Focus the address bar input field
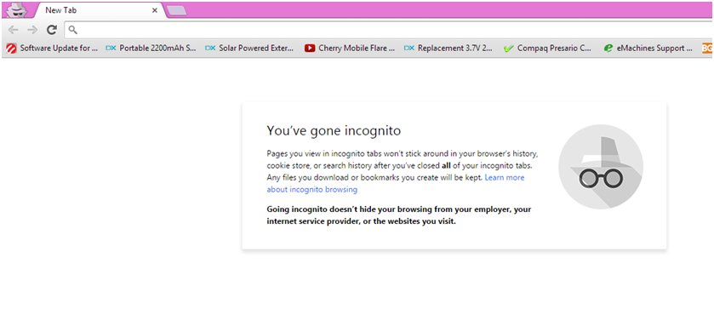Image resolution: width=714 pixels, height=321 pixels. point(389,30)
